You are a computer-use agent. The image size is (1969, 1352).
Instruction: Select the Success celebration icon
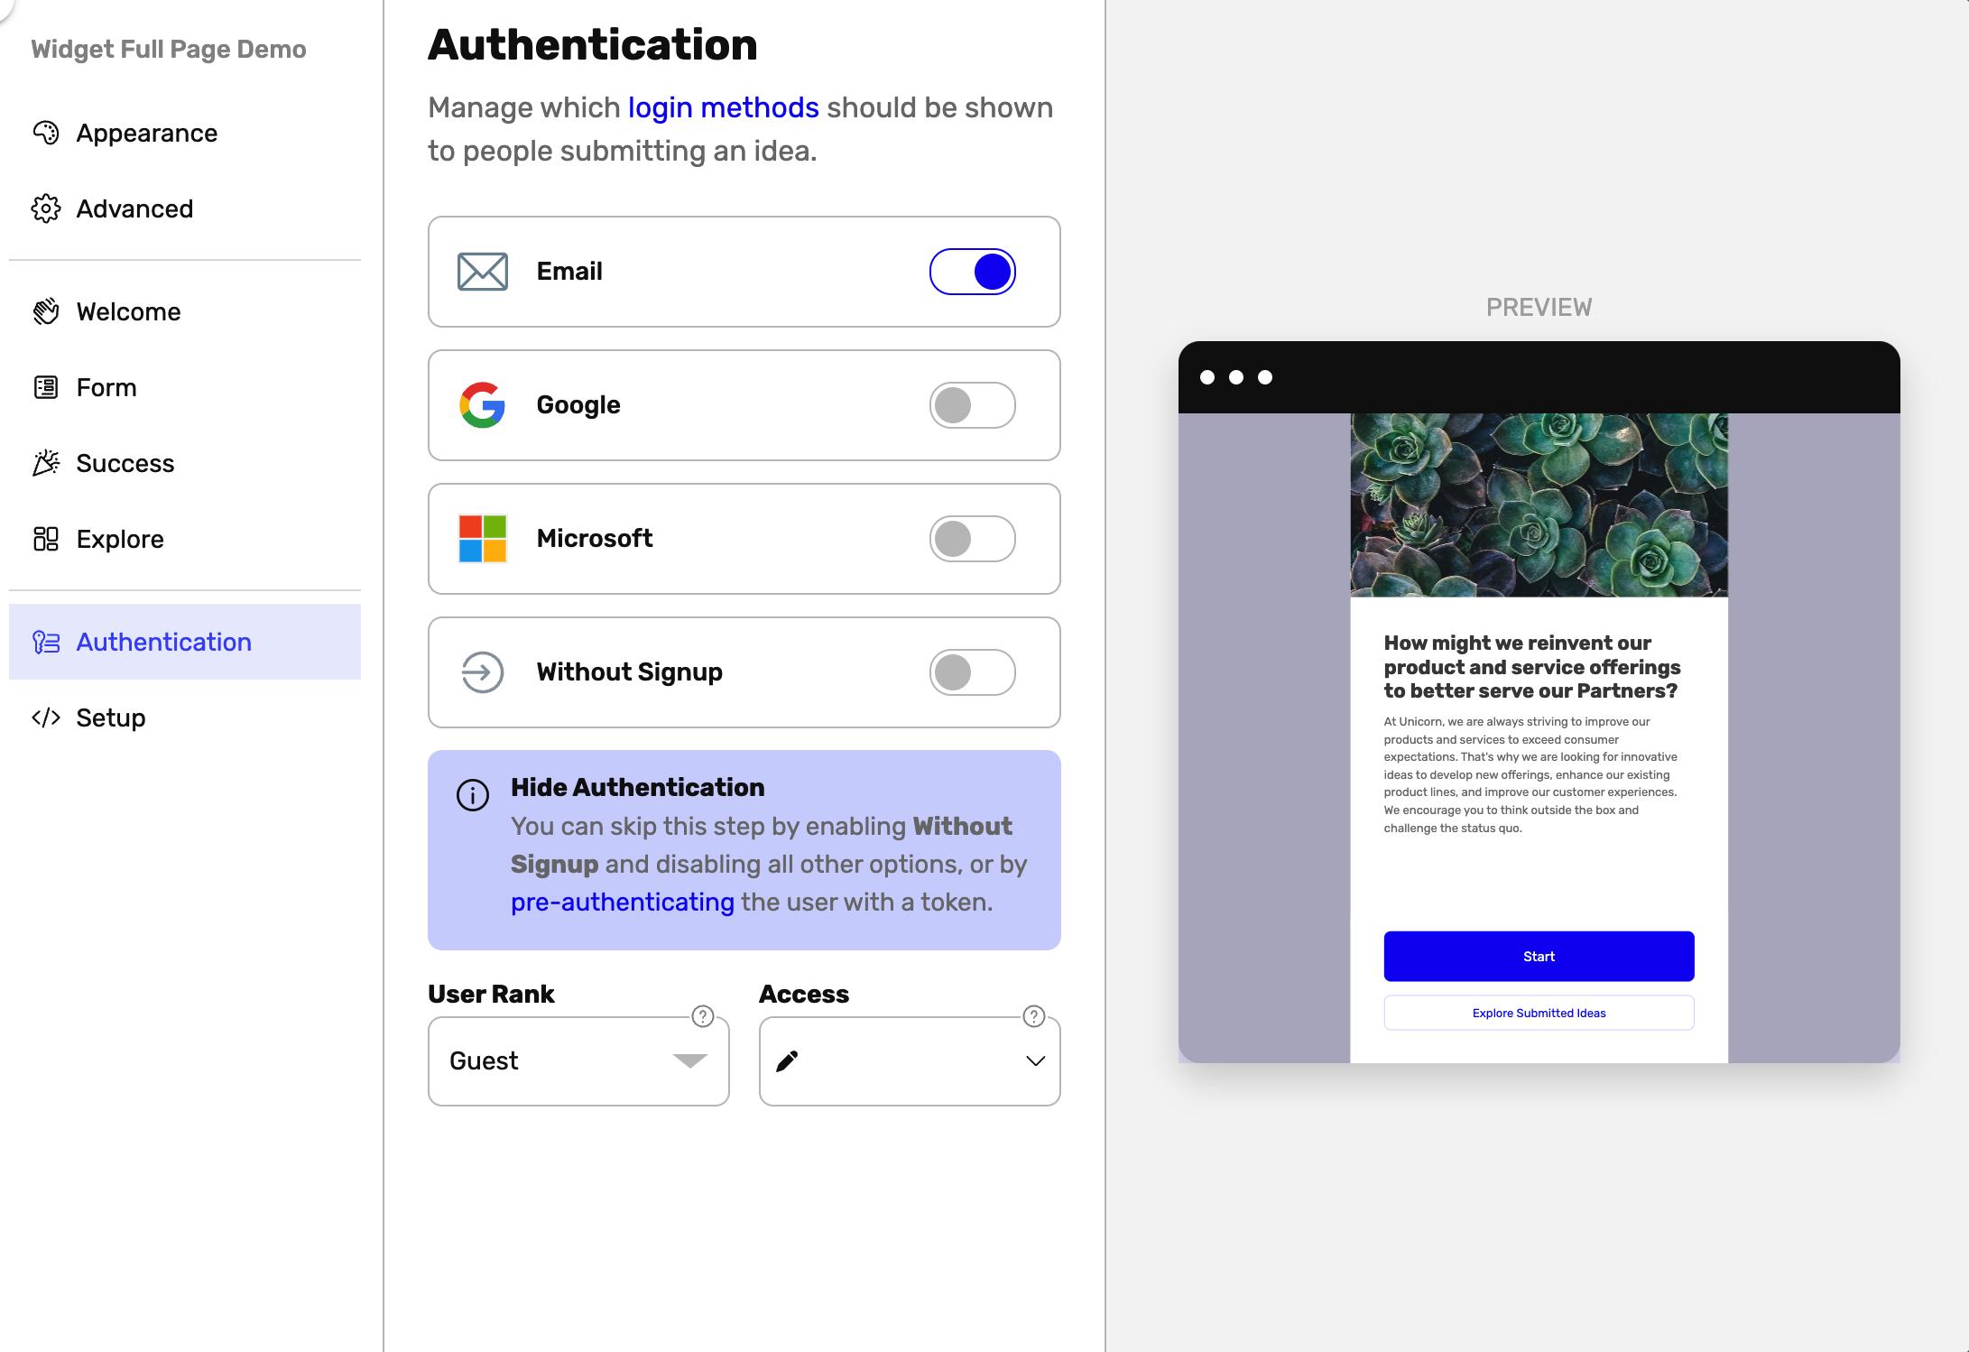(46, 462)
